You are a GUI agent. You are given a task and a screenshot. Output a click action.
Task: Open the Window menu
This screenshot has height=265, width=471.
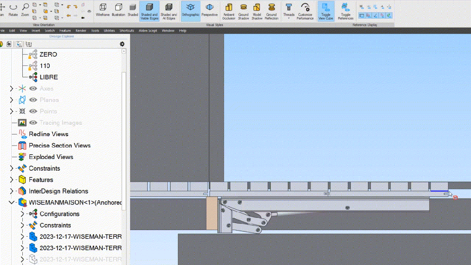point(168,31)
